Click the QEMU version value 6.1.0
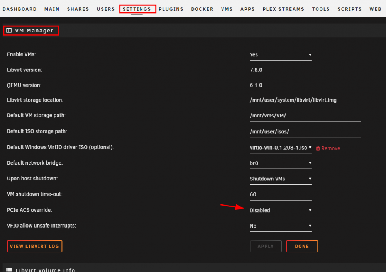This screenshot has height=272, width=386. tap(256, 85)
